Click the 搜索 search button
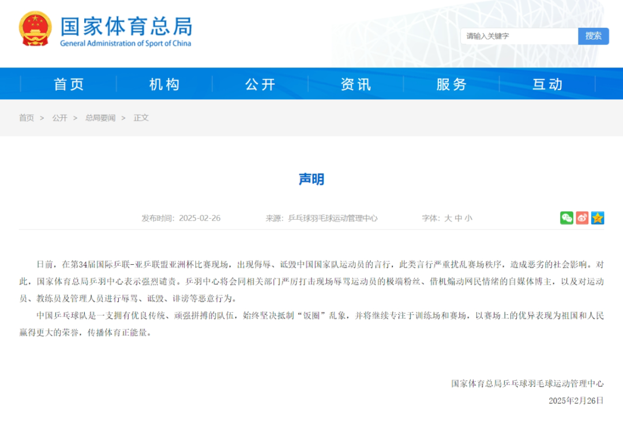623x424 pixels. [593, 36]
